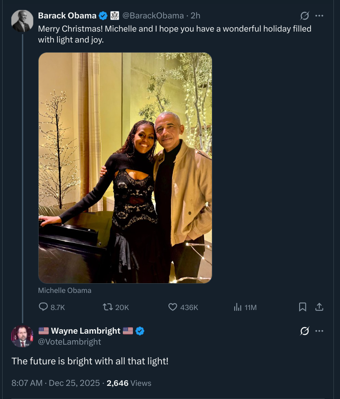Open Grok icon on Obama's tweet
340x399 pixels.
point(304,16)
